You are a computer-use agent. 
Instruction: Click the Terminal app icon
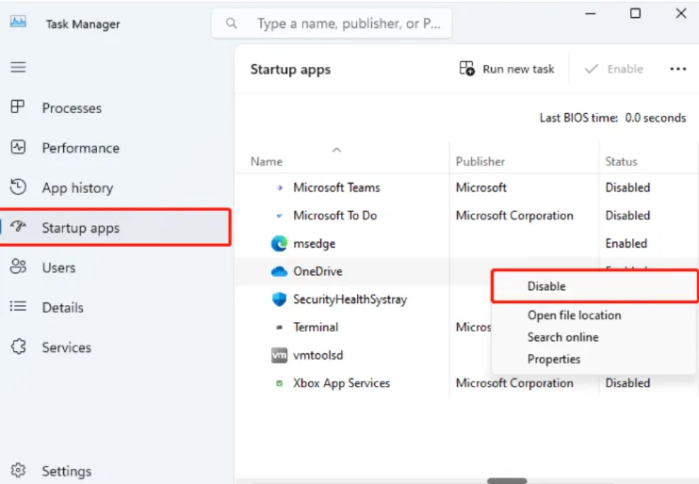pyautogui.click(x=280, y=327)
